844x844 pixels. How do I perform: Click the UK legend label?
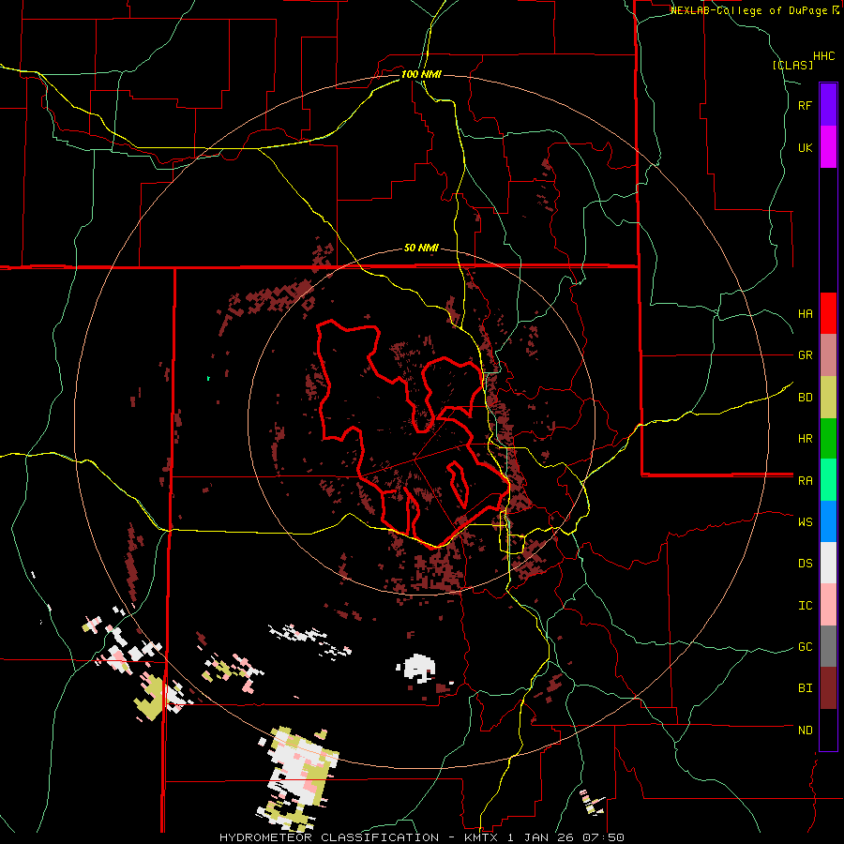[x=805, y=147]
